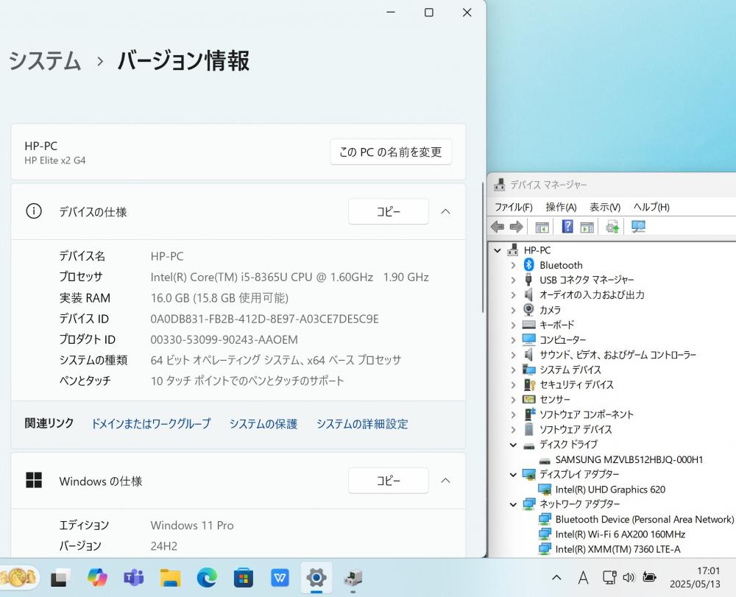
Task: Click the processor value Intel(R) Core(TM) i5-8365U
Action: tap(289, 277)
